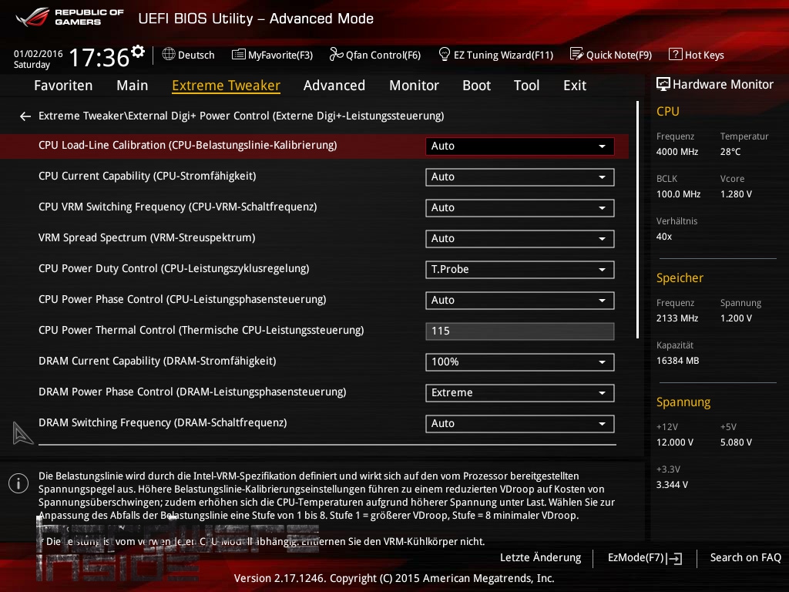Image resolution: width=789 pixels, height=592 pixels.
Task: Click the date 01/02/2016
Action: point(39,53)
